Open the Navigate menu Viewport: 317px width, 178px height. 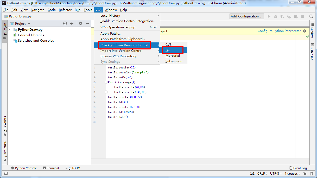(37, 10)
